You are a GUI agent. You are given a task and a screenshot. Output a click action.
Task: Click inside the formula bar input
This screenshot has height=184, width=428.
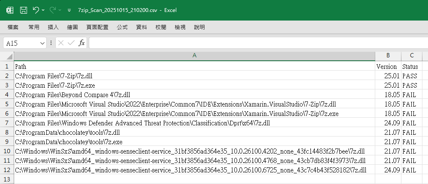[x=257, y=43]
